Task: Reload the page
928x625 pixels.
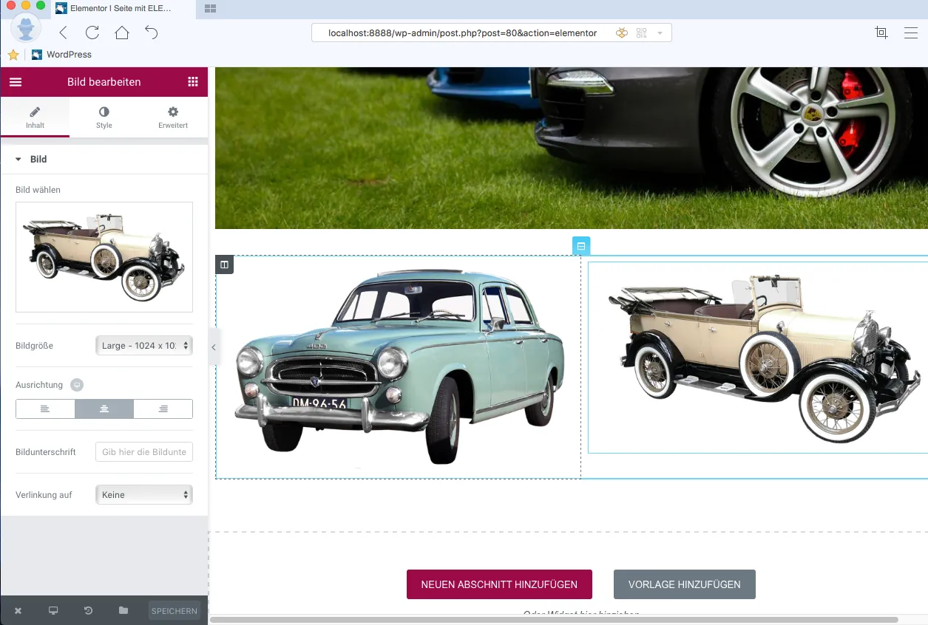Action: click(92, 33)
